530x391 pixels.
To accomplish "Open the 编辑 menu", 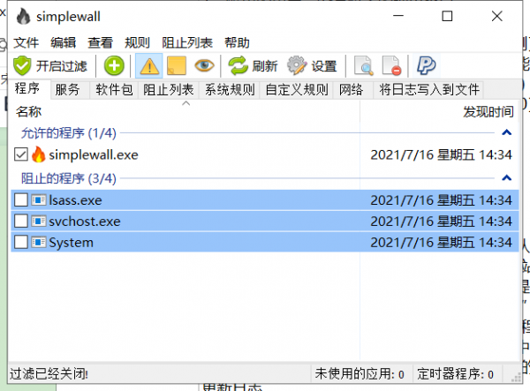I will click(x=64, y=43).
